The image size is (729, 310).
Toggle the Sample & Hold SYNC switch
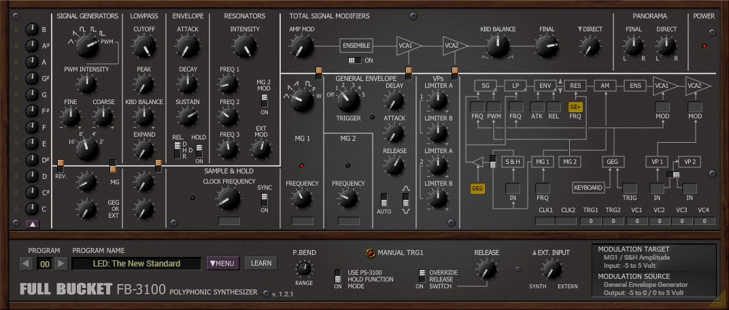(x=264, y=200)
